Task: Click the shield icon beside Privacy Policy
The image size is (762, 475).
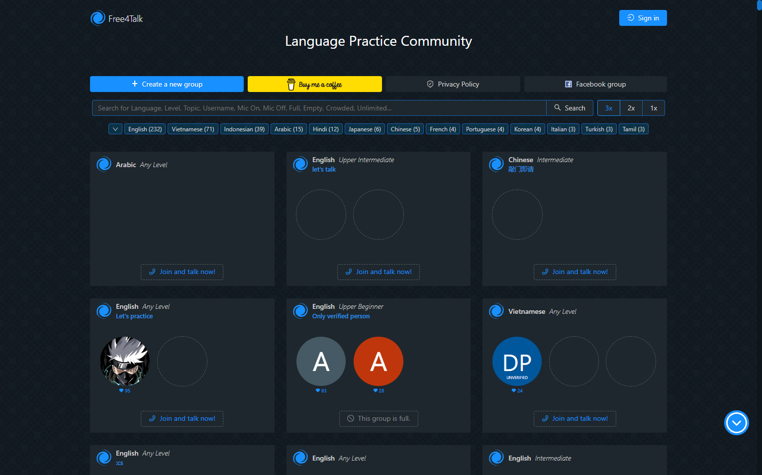Action: [x=430, y=84]
